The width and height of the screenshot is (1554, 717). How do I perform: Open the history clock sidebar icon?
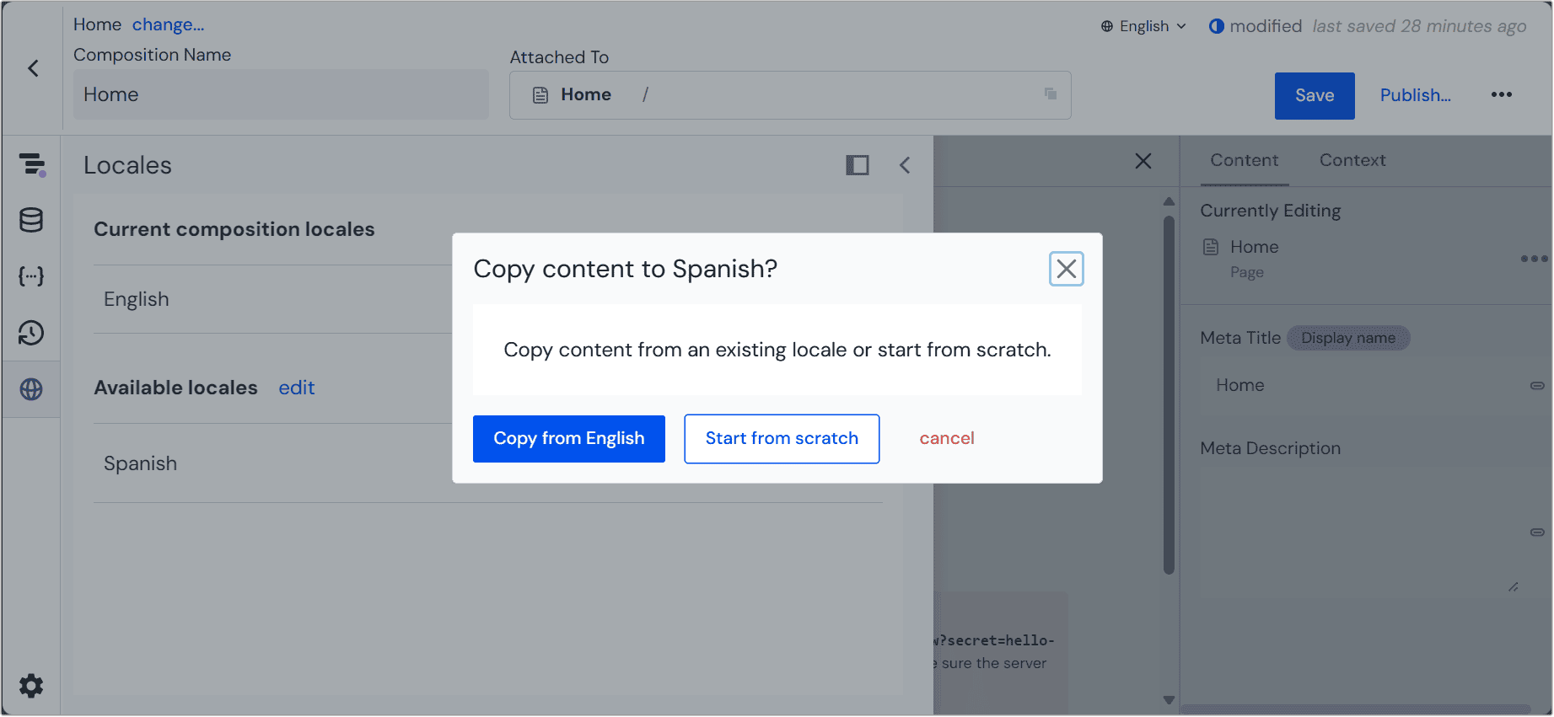(x=31, y=333)
